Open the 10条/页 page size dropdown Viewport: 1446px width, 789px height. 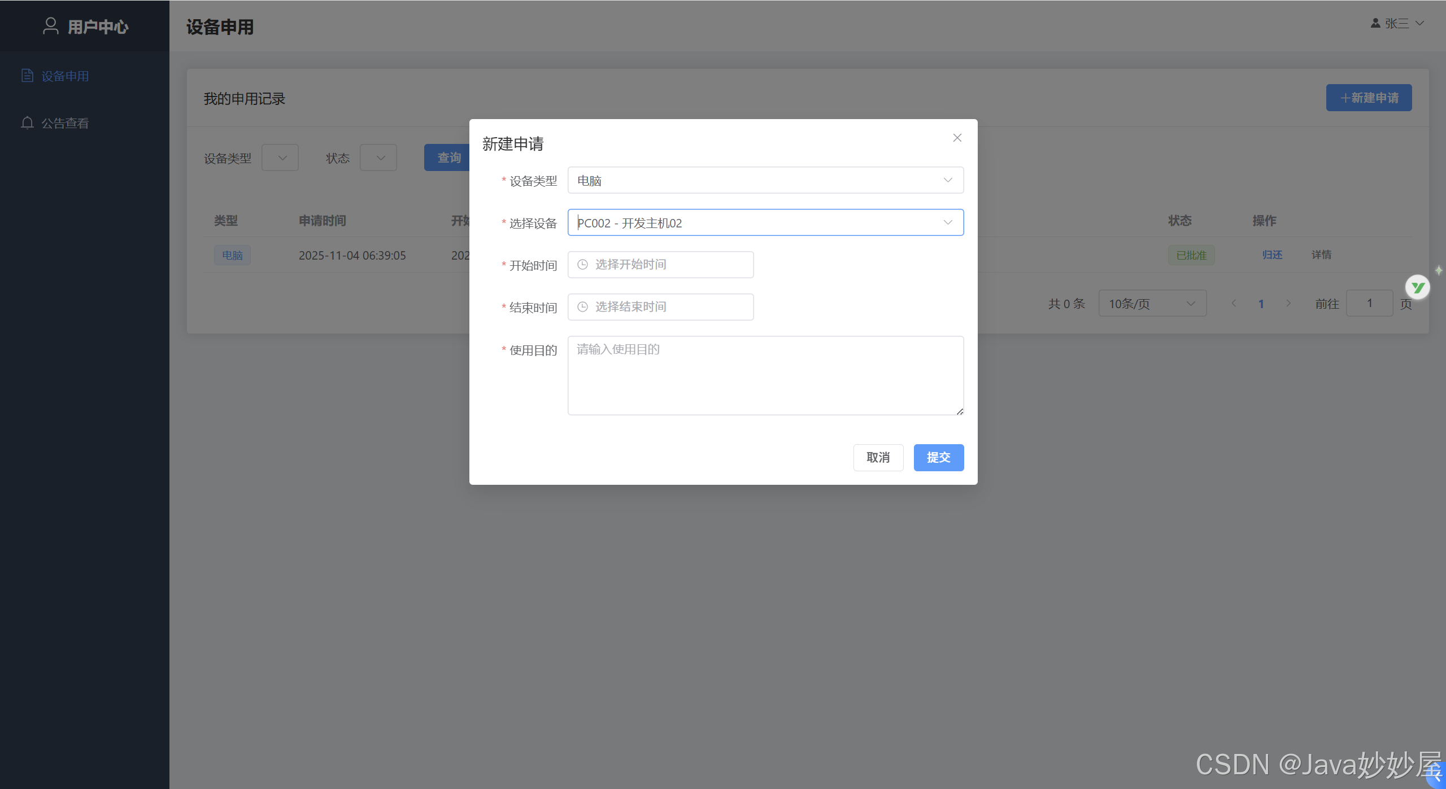tap(1152, 304)
